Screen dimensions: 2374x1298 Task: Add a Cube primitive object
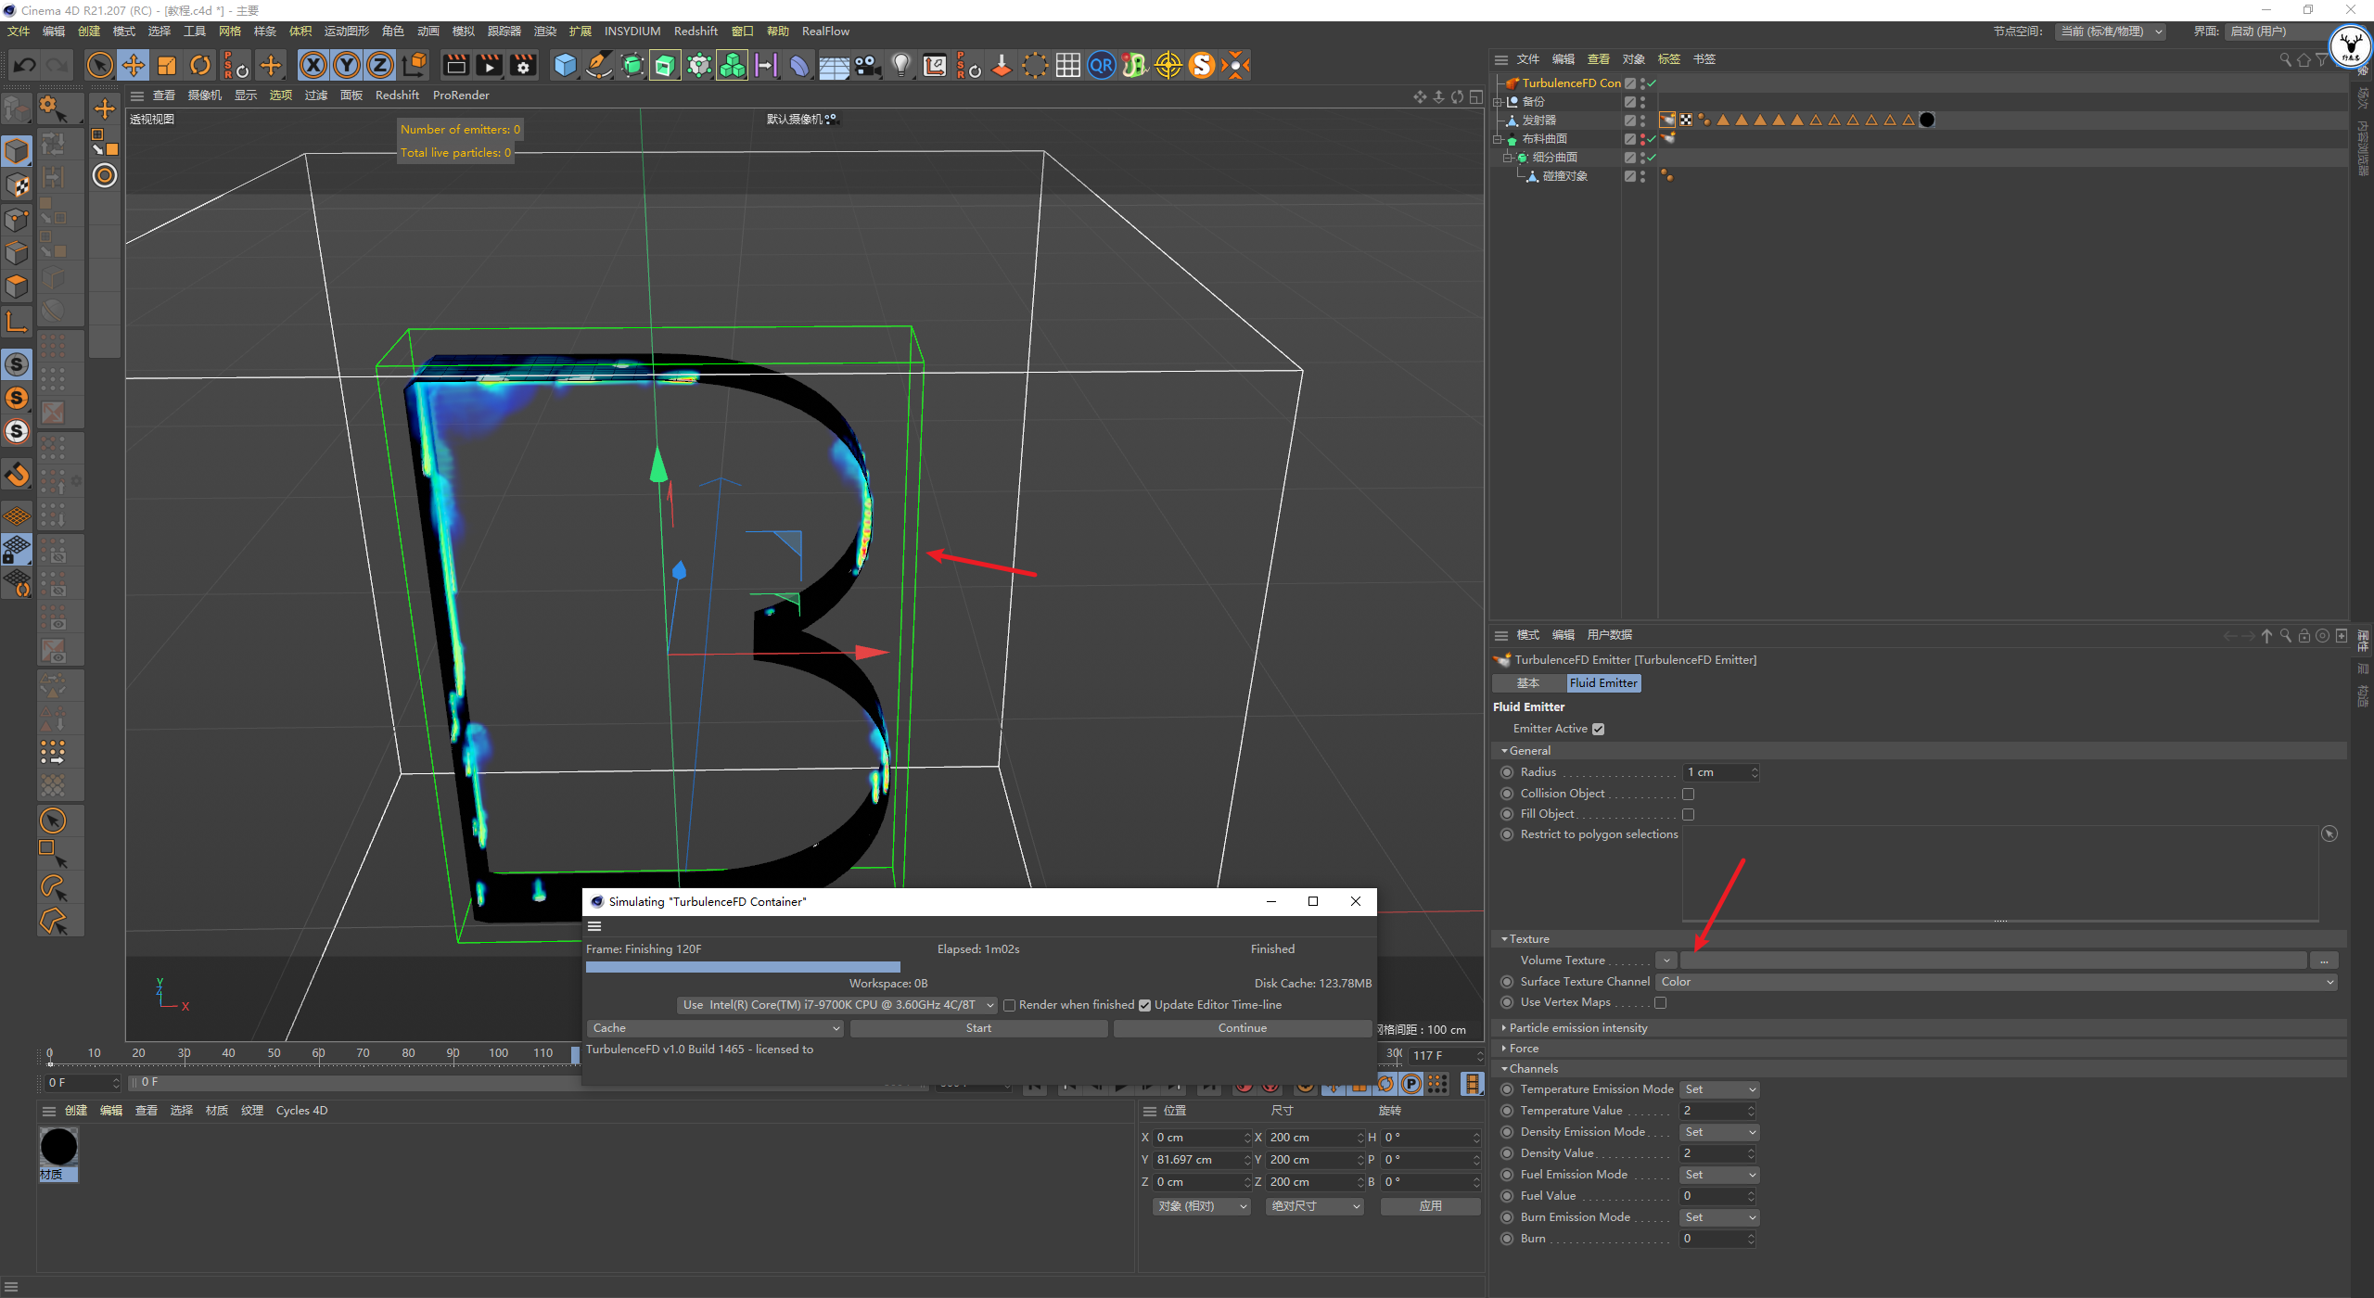click(565, 65)
